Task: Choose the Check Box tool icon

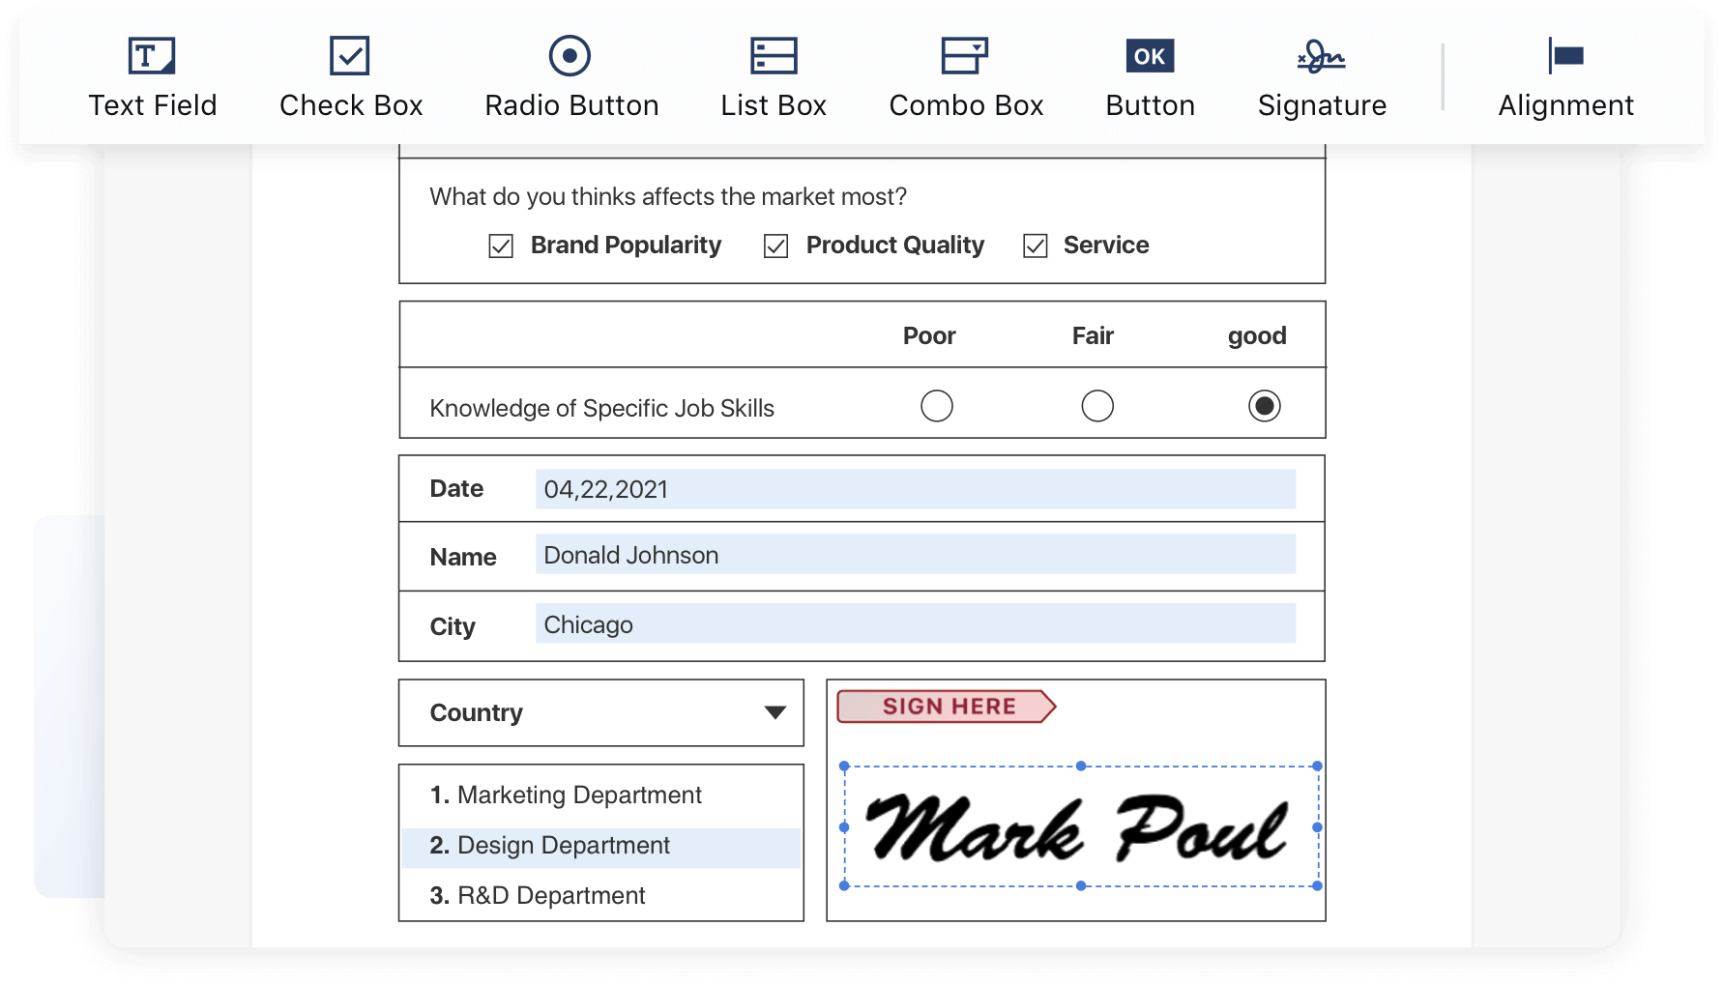Action: tap(349, 56)
